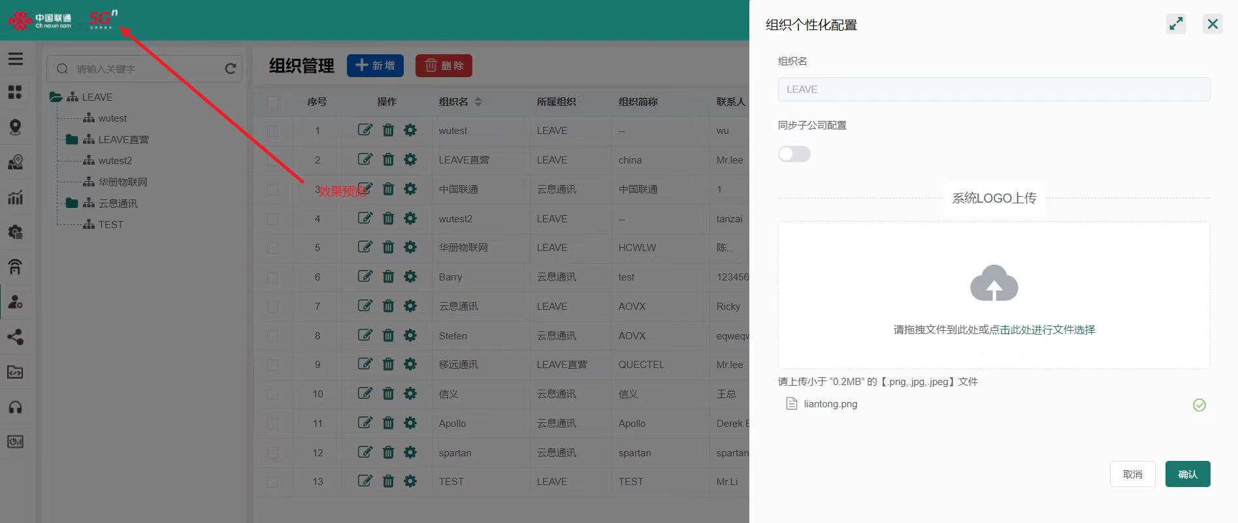Click the 确认 confirm button
The width and height of the screenshot is (1238, 523).
[1187, 474]
